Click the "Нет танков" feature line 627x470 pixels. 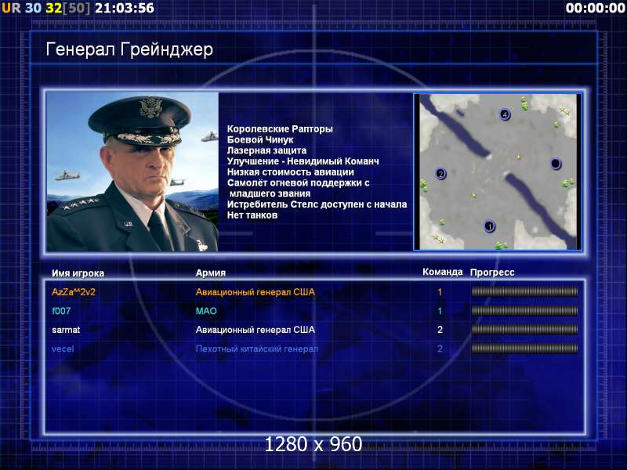coord(252,215)
